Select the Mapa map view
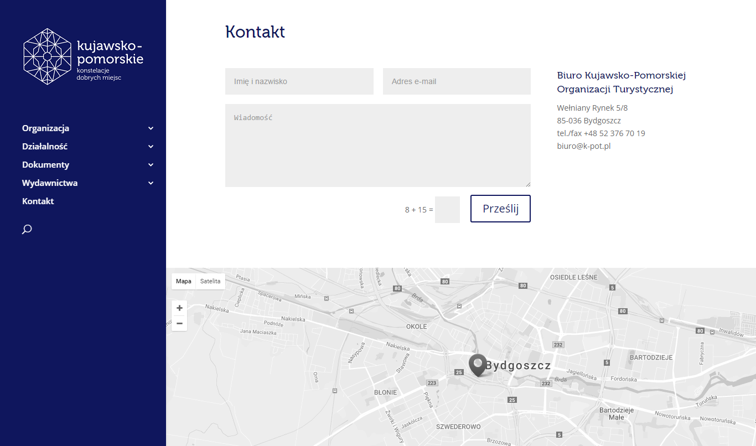The width and height of the screenshot is (756, 446). 184,281
